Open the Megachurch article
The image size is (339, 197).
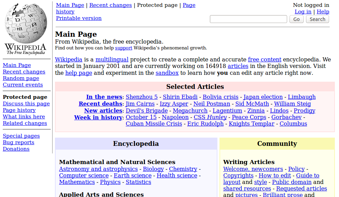(x=190, y=111)
